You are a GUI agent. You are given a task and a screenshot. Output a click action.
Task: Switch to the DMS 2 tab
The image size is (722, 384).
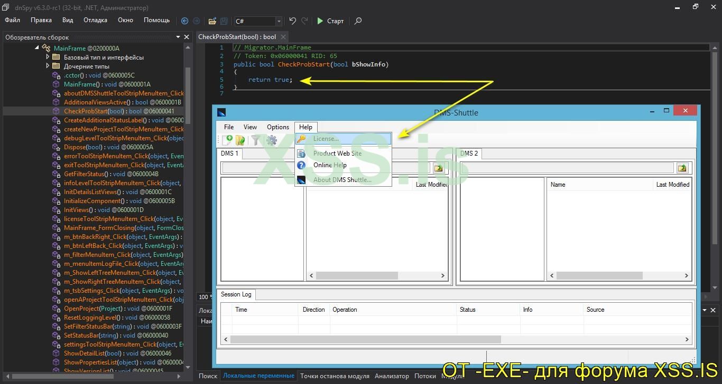(x=469, y=153)
